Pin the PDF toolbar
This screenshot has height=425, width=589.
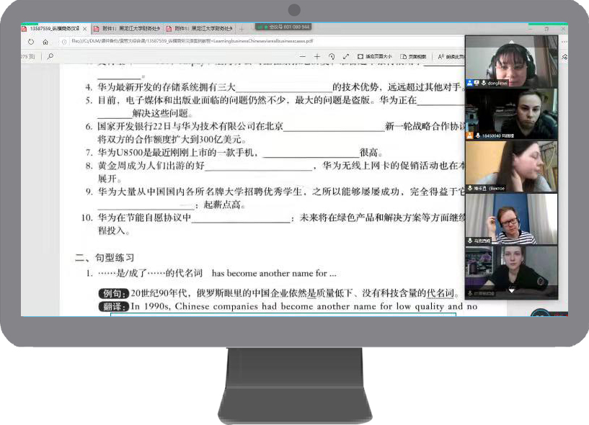coord(564,57)
